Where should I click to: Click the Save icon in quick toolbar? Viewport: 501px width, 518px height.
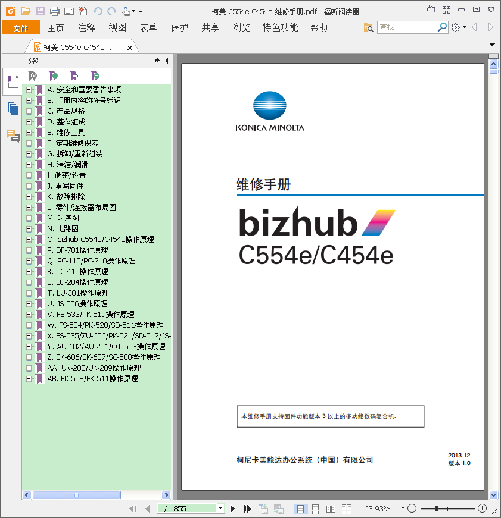click(41, 11)
